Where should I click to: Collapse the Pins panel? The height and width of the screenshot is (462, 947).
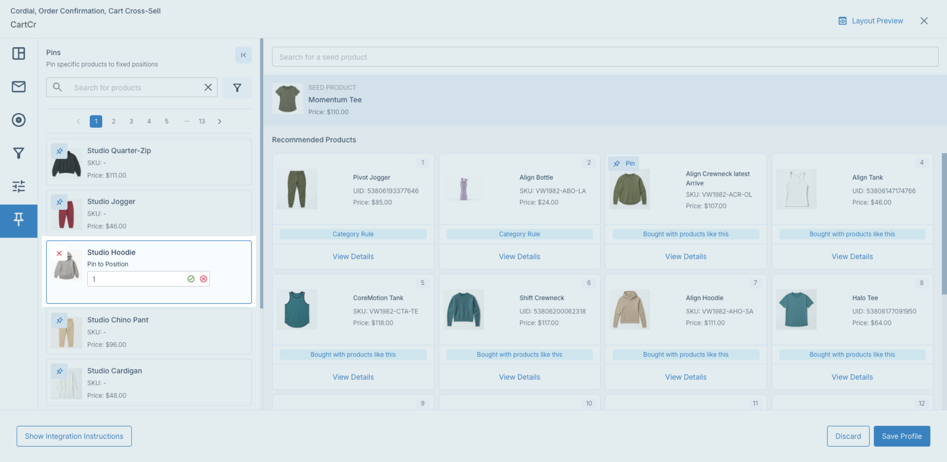(243, 55)
